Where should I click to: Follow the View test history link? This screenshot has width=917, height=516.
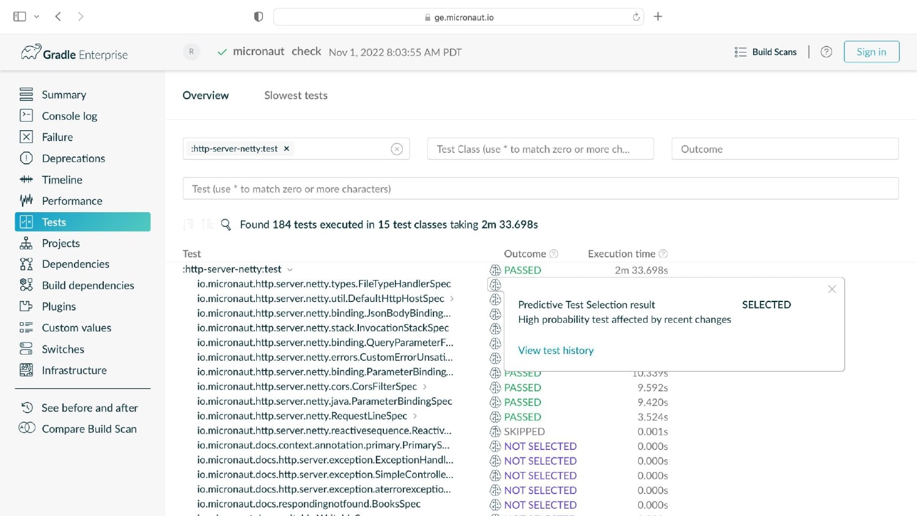click(556, 350)
